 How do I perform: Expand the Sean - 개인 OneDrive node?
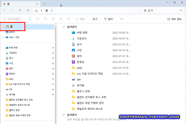coord(3,37)
